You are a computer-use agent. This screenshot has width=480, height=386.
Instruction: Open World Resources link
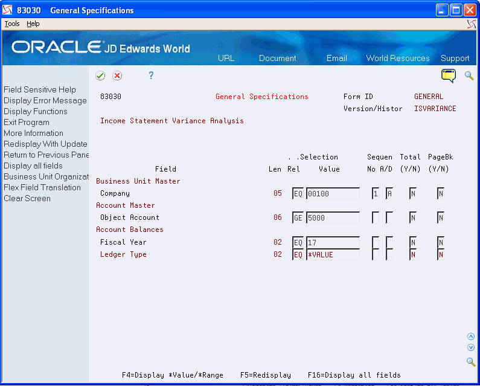point(398,58)
